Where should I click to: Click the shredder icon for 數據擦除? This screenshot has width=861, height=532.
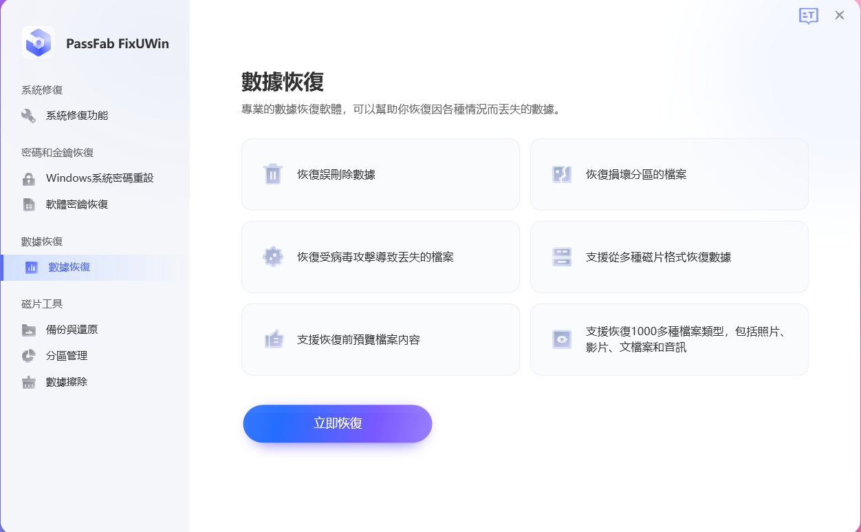(x=28, y=382)
